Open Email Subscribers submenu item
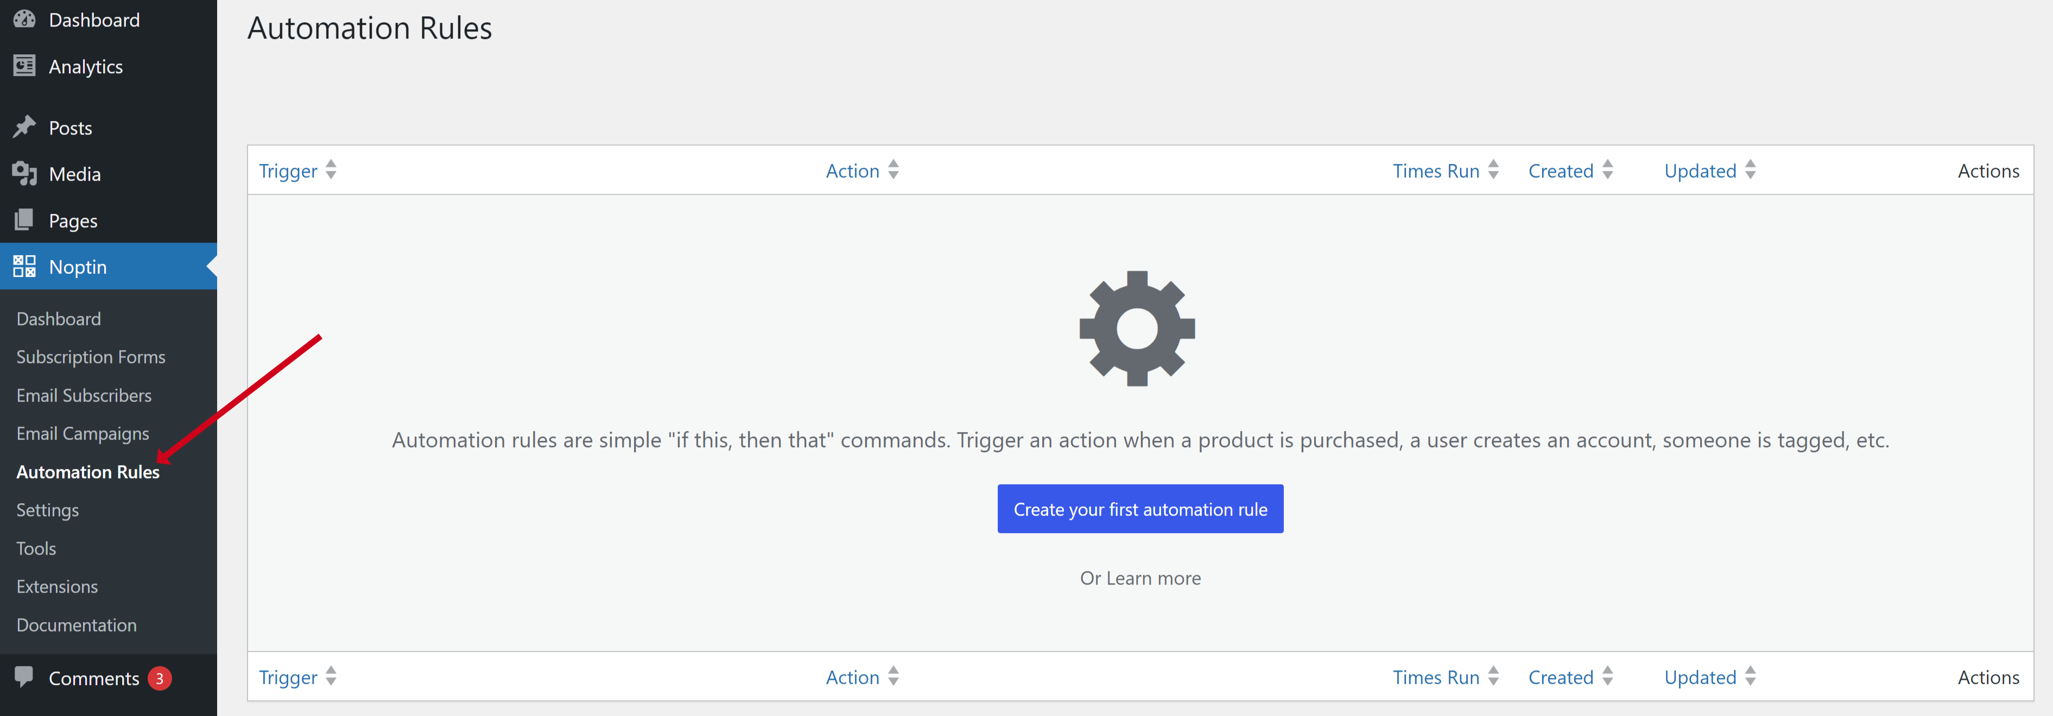Image resolution: width=2053 pixels, height=716 pixels. 84,396
